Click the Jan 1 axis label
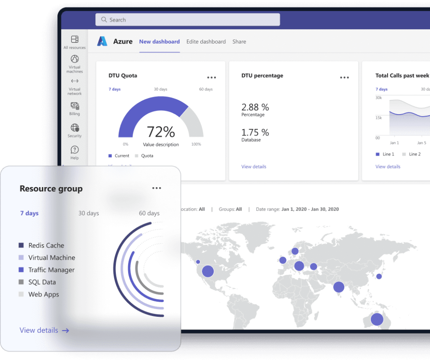This screenshot has width=430, height=360. (394, 143)
